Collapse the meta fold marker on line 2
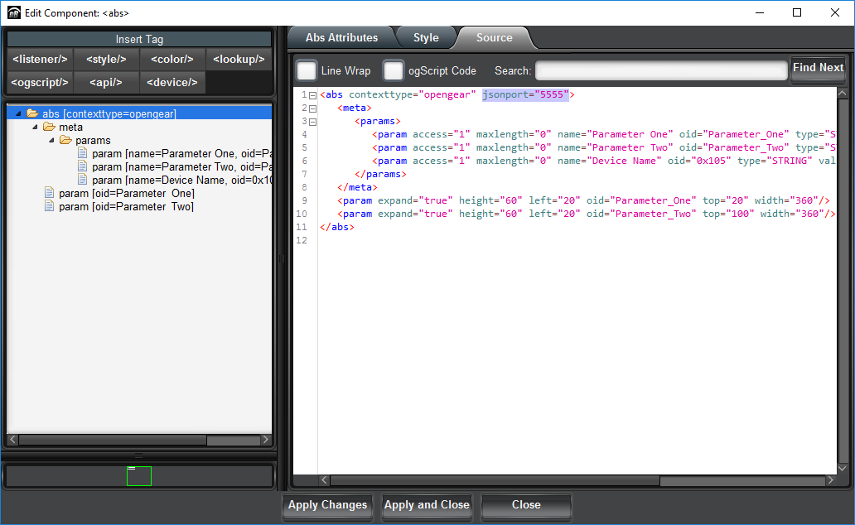This screenshot has width=855, height=525. [x=312, y=108]
